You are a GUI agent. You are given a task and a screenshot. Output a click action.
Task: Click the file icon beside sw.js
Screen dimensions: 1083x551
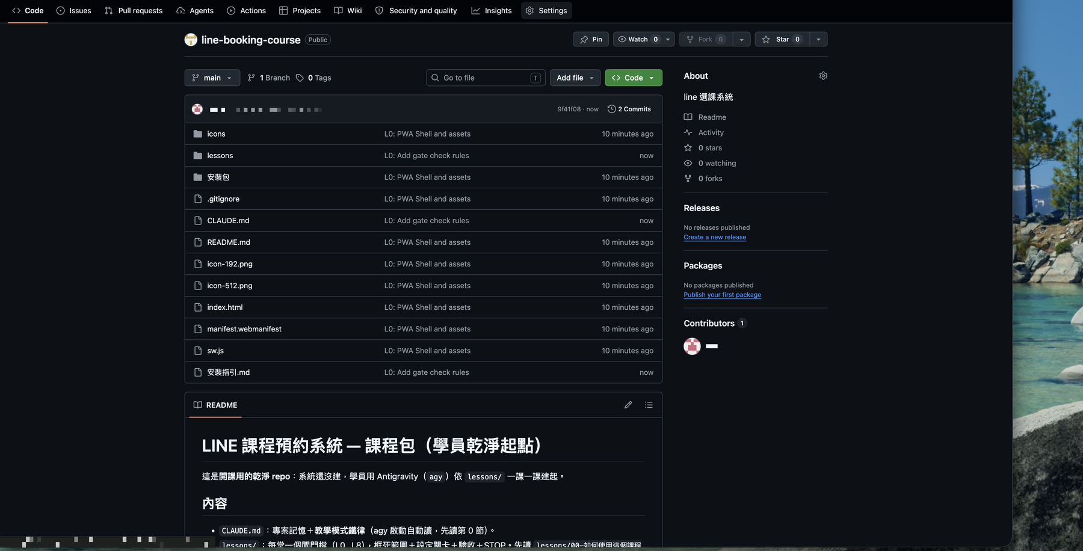[197, 351]
